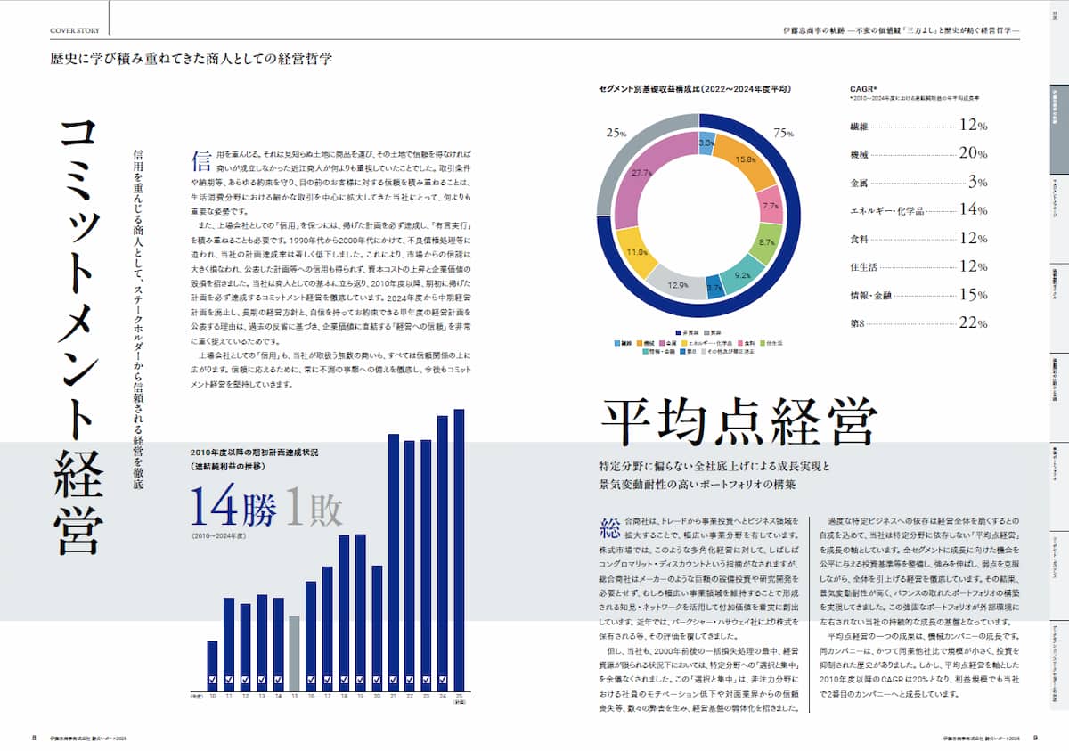Click the 繊維 12% CAGR row
The height and width of the screenshot is (751, 1069).
point(918,127)
